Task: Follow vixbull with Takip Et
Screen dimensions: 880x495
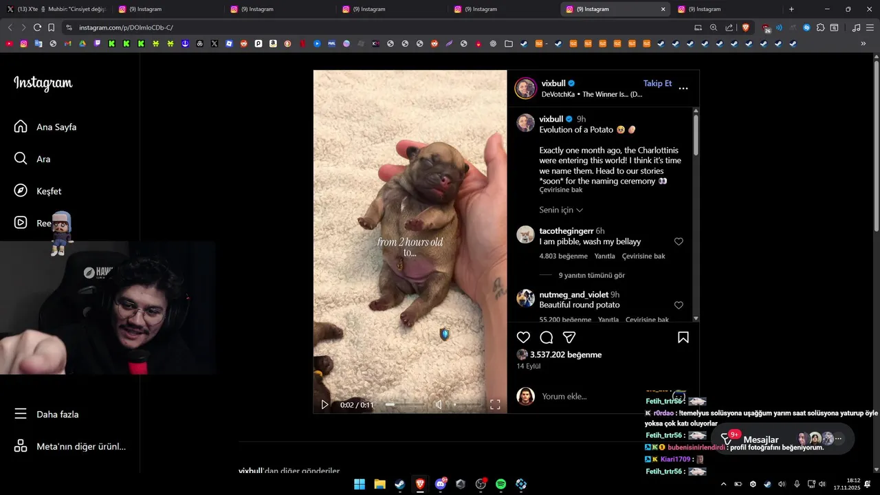Action: tap(657, 83)
